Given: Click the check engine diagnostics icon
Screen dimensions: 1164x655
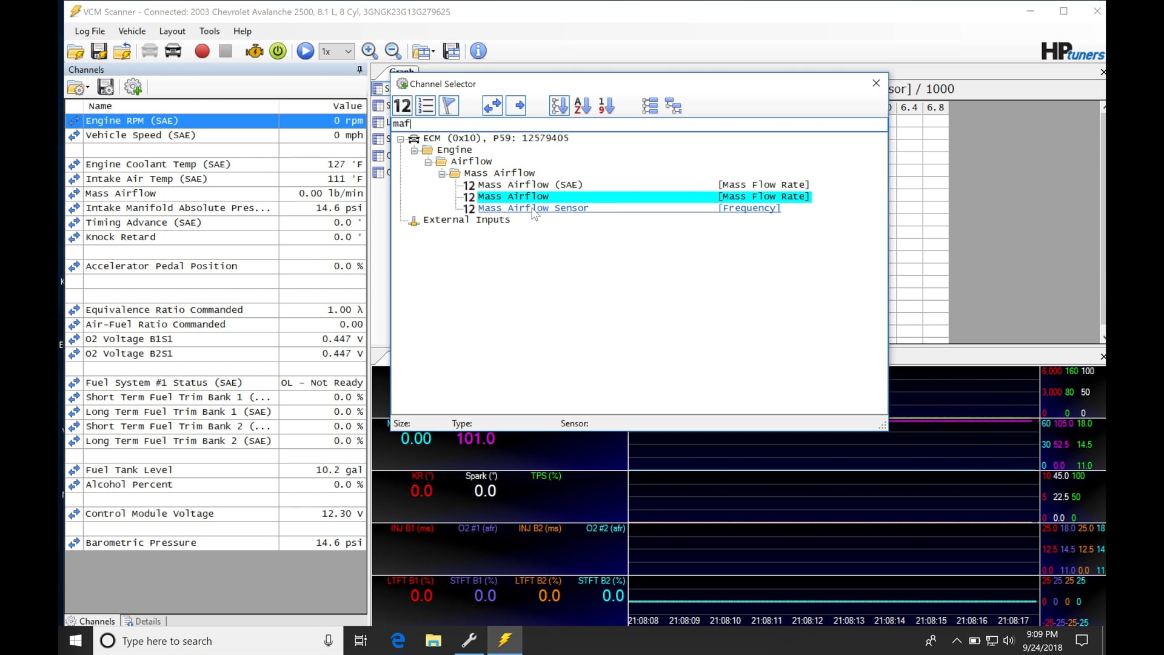Looking at the screenshot, I should pos(254,52).
